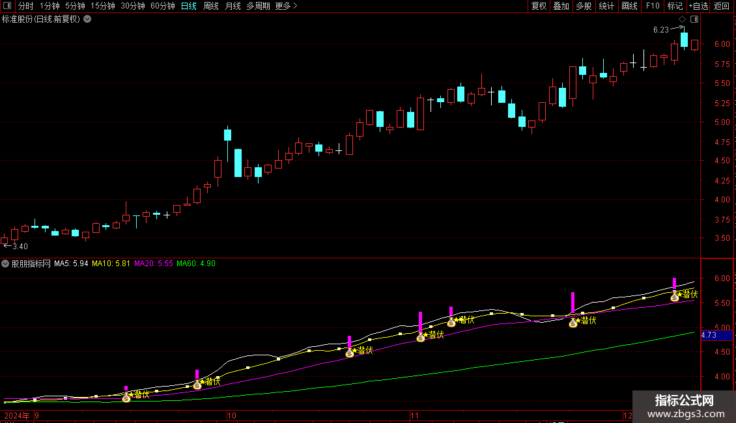Open the 股朋指标网 indicator dropdown arrow
736x423 pixels.
5,264
